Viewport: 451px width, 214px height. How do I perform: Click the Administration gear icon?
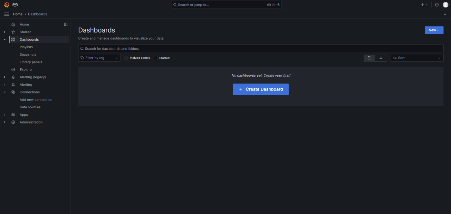(13, 122)
